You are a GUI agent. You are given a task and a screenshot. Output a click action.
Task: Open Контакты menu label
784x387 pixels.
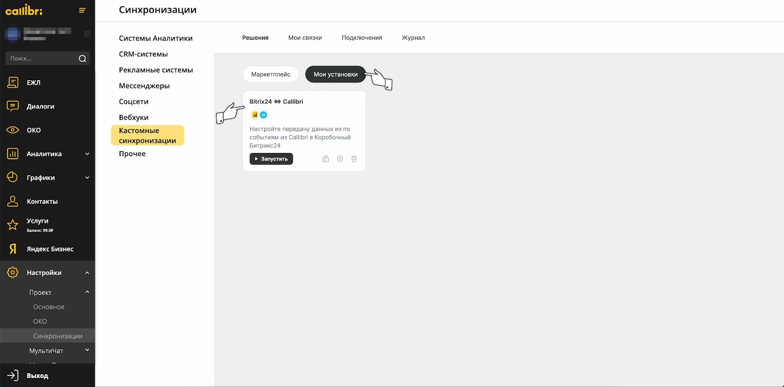42,202
